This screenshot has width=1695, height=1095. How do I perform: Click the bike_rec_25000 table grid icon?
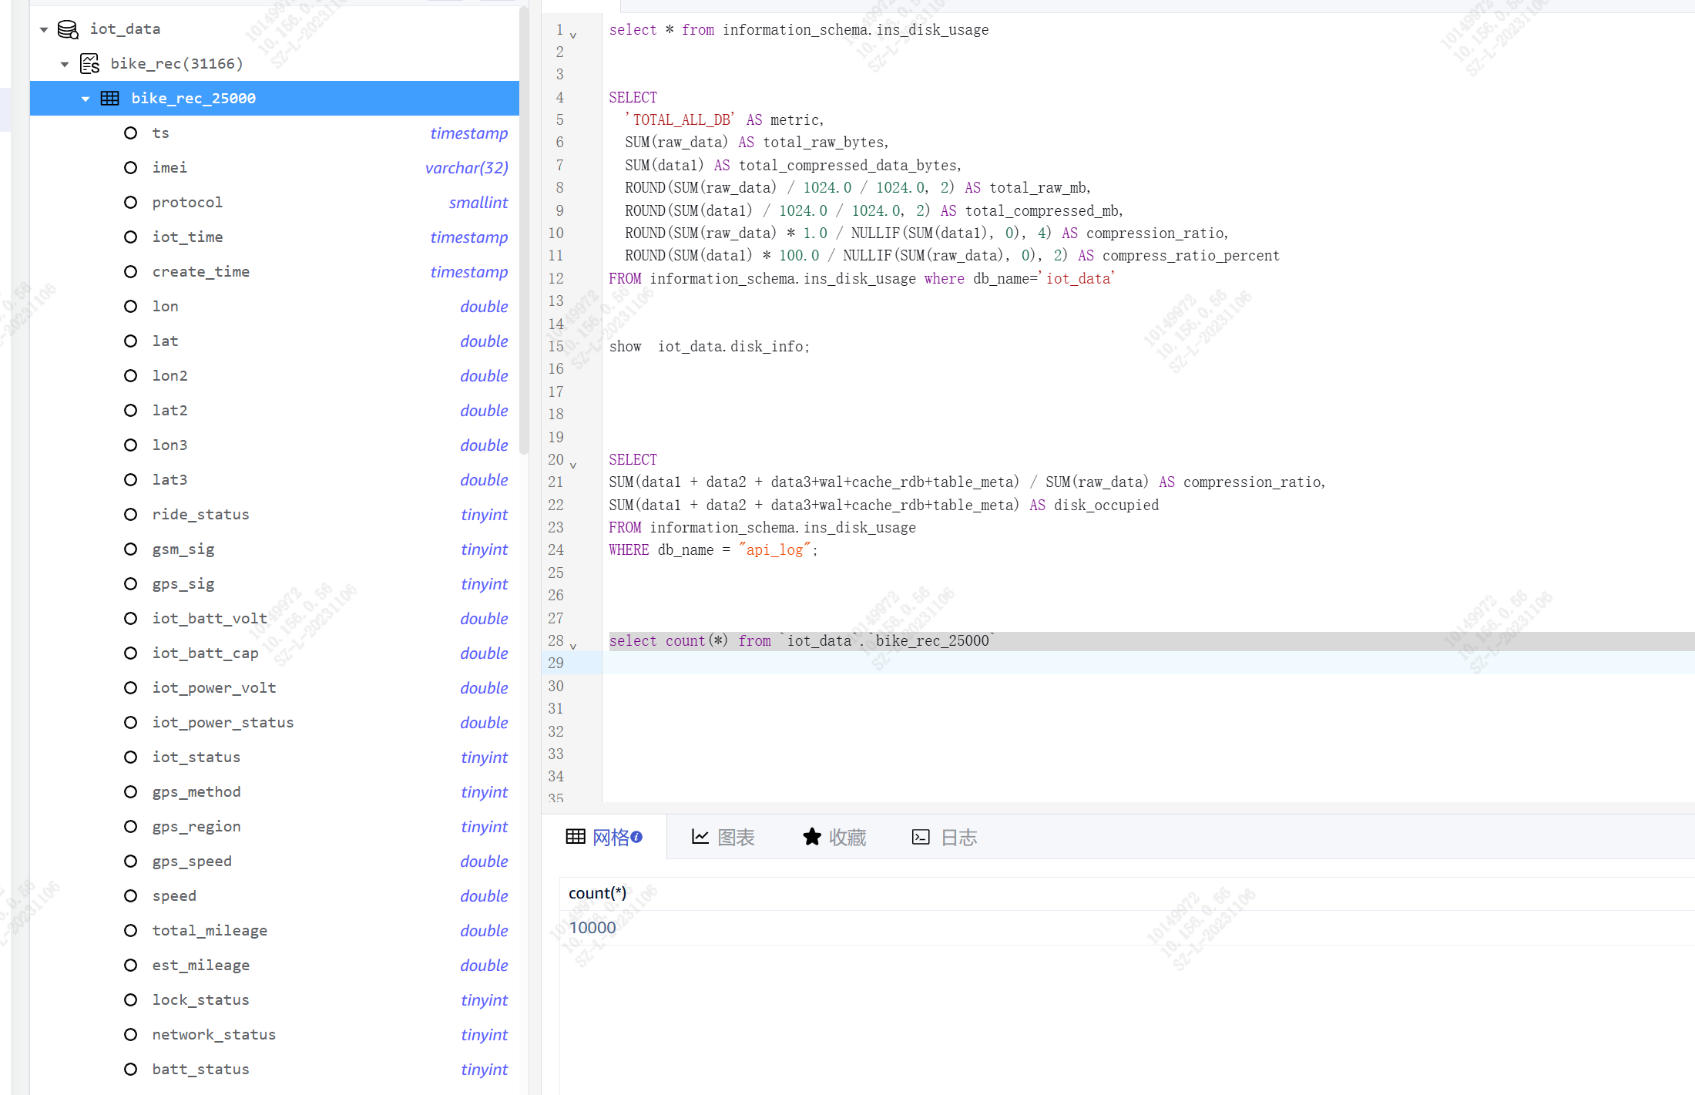(x=110, y=98)
